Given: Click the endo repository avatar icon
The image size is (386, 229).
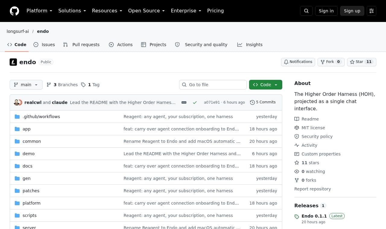Looking at the screenshot, I should 13,62.
